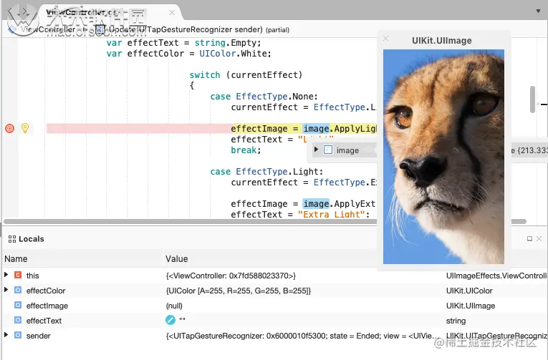Click the 'this' class icon
This screenshot has height=360, width=548.
[x=18, y=275]
